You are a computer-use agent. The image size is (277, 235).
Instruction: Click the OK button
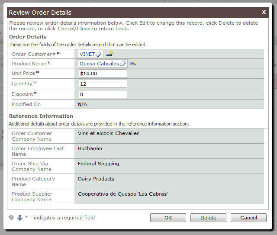(x=168, y=218)
